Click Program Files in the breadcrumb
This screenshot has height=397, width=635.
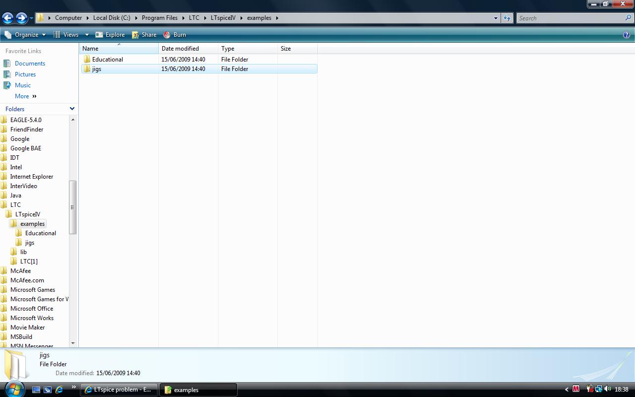point(160,18)
